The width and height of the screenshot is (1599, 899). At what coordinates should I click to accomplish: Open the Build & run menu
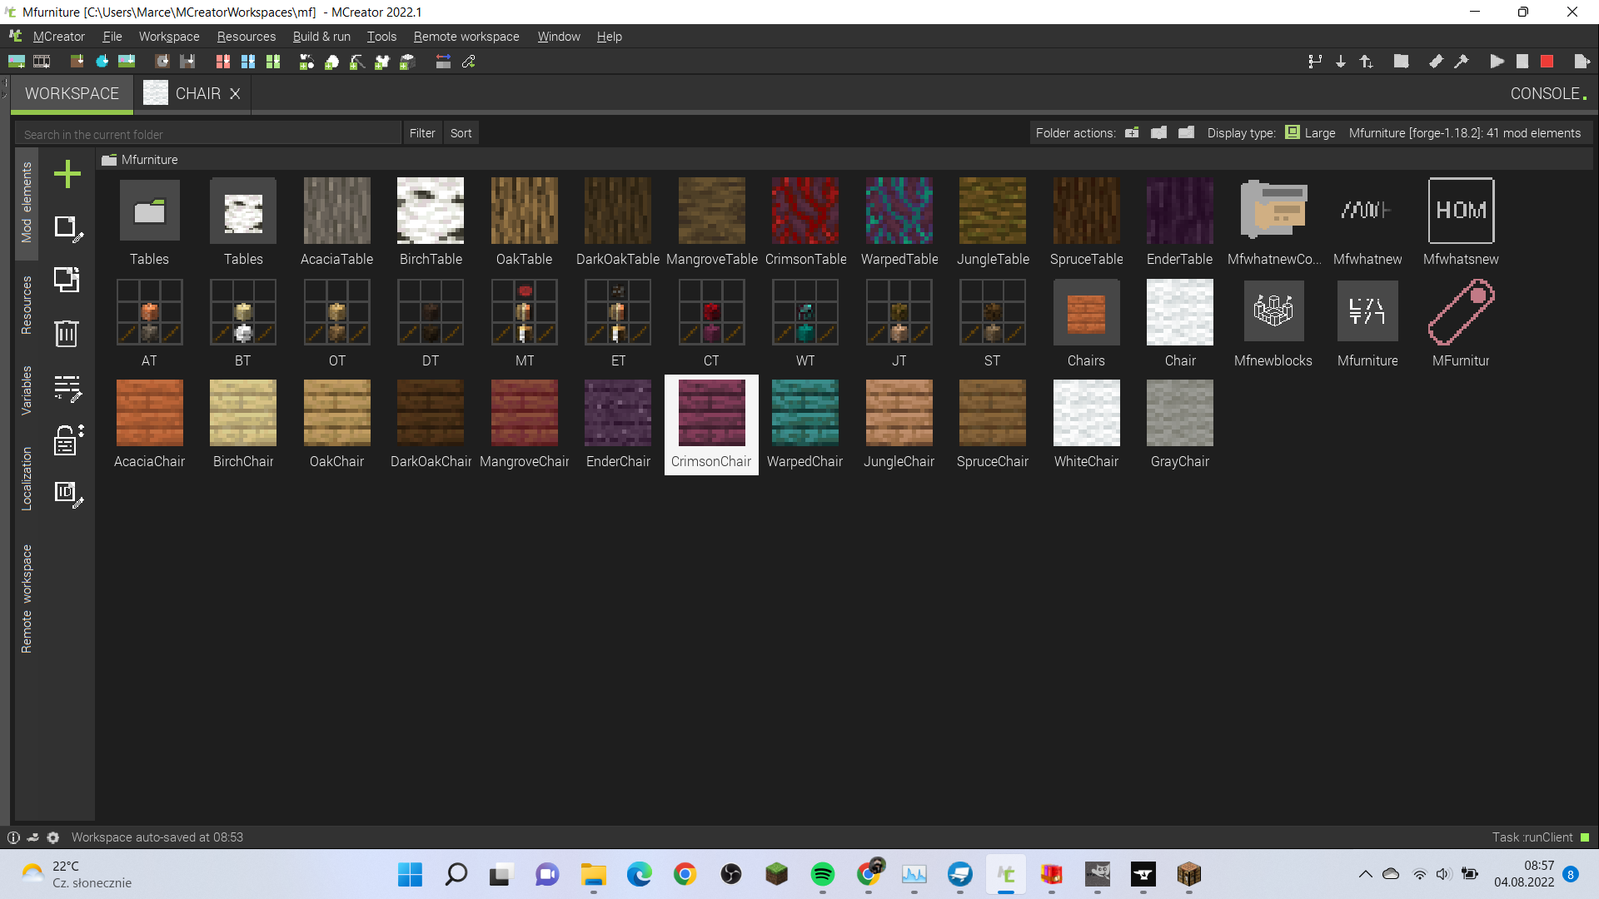(x=321, y=37)
